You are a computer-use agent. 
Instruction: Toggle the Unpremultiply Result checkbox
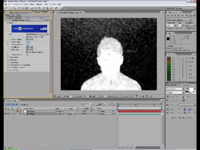[x=27, y=37]
